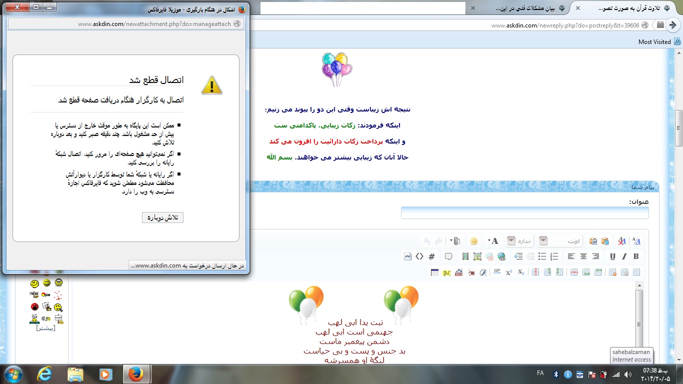The image size is (683, 384).
Task: Open smiley picker in toolbar
Action: 474,241
